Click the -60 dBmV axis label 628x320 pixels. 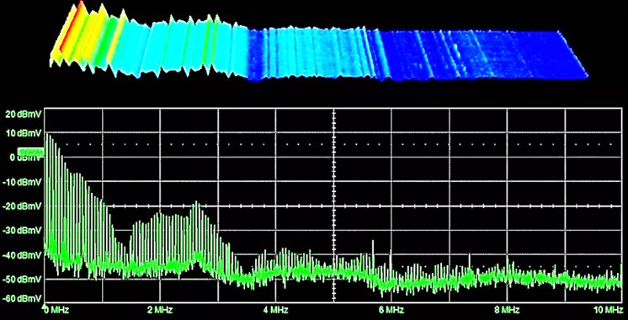(x=23, y=298)
